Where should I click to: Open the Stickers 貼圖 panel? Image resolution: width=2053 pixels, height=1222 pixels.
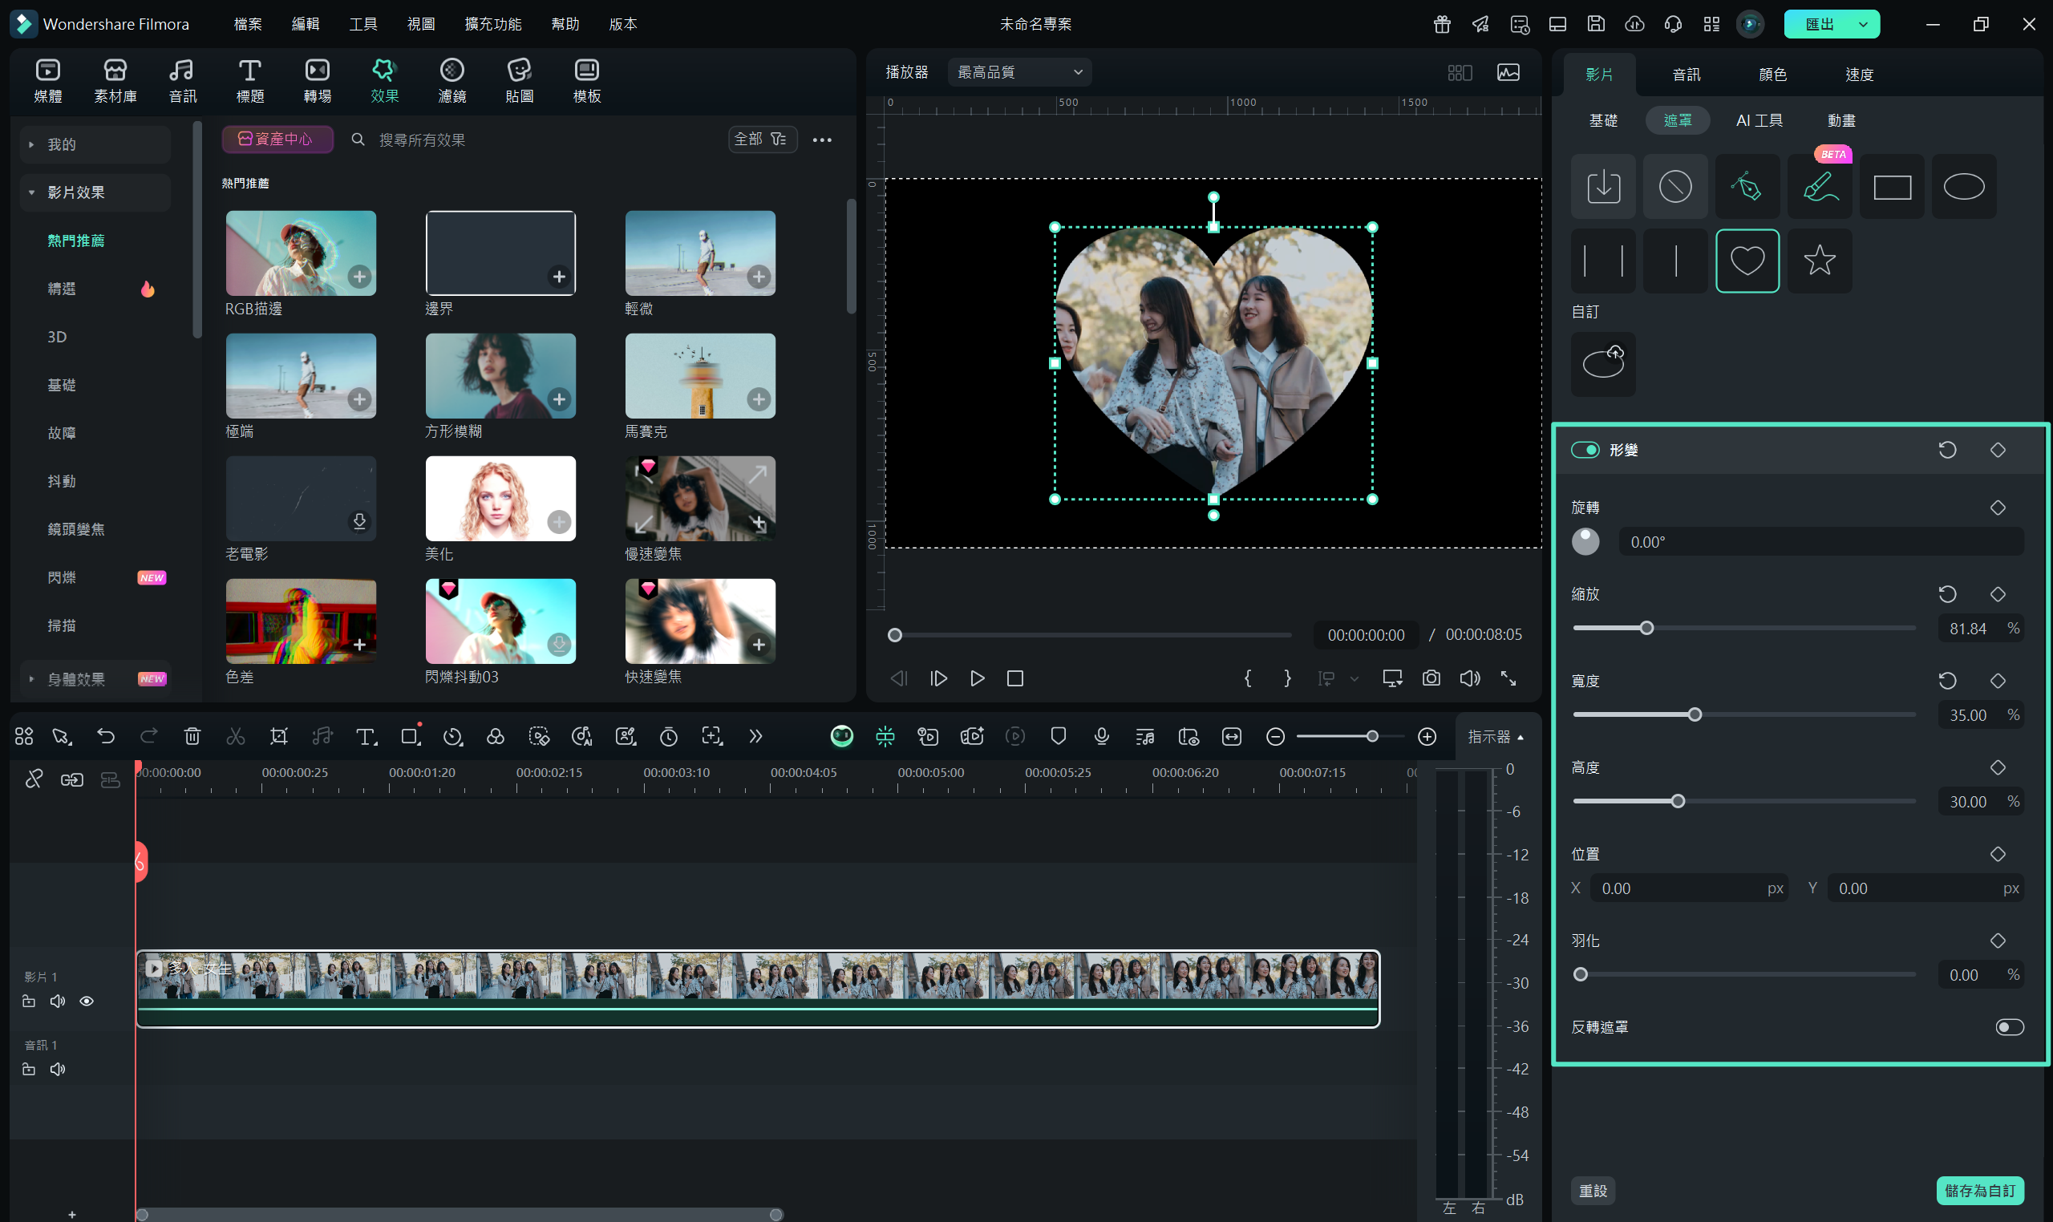(x=519, y=81)
